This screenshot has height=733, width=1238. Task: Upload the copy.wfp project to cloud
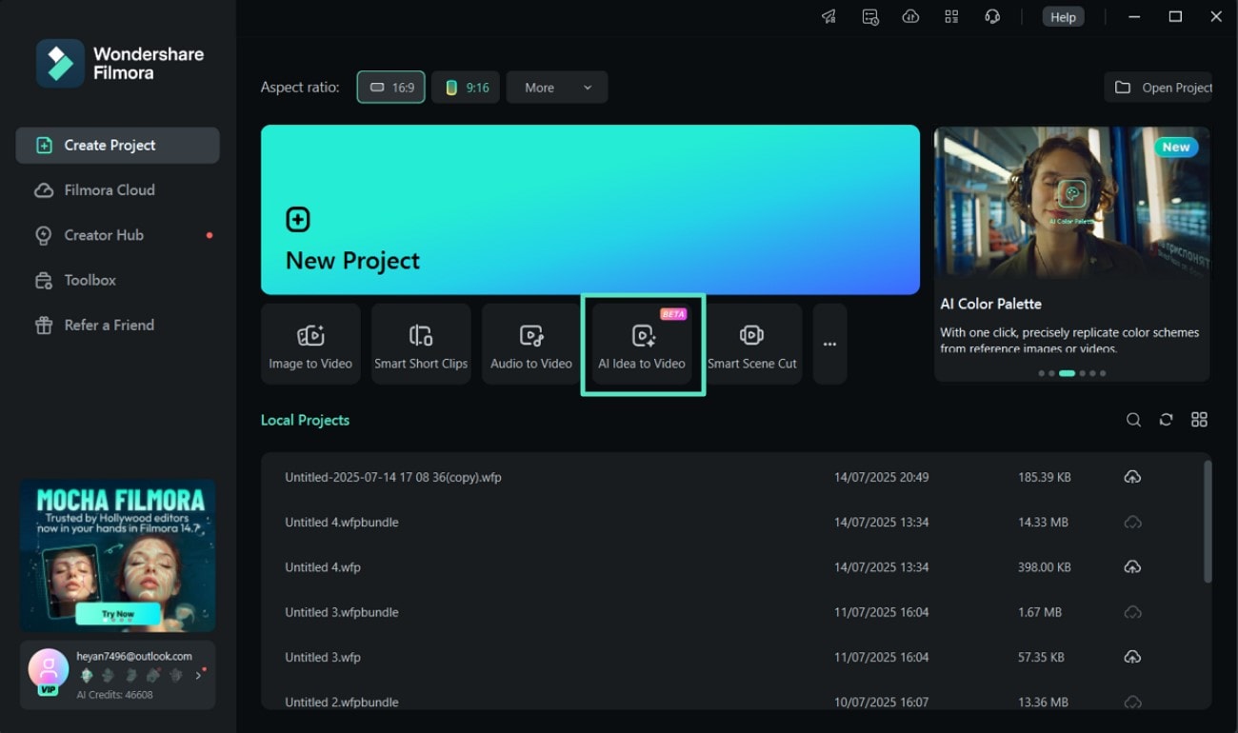(x=1132, y=477)
